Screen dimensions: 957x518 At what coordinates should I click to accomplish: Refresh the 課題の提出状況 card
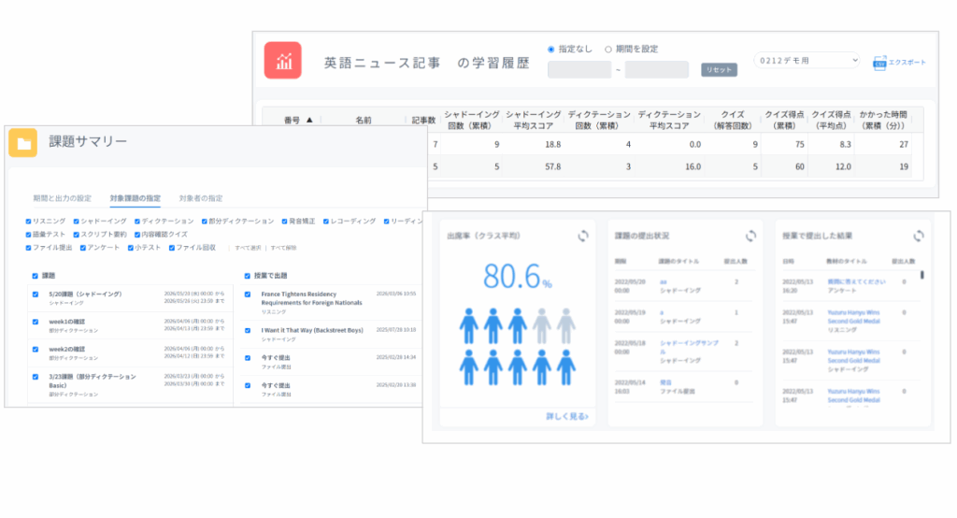tap(750, 236)
